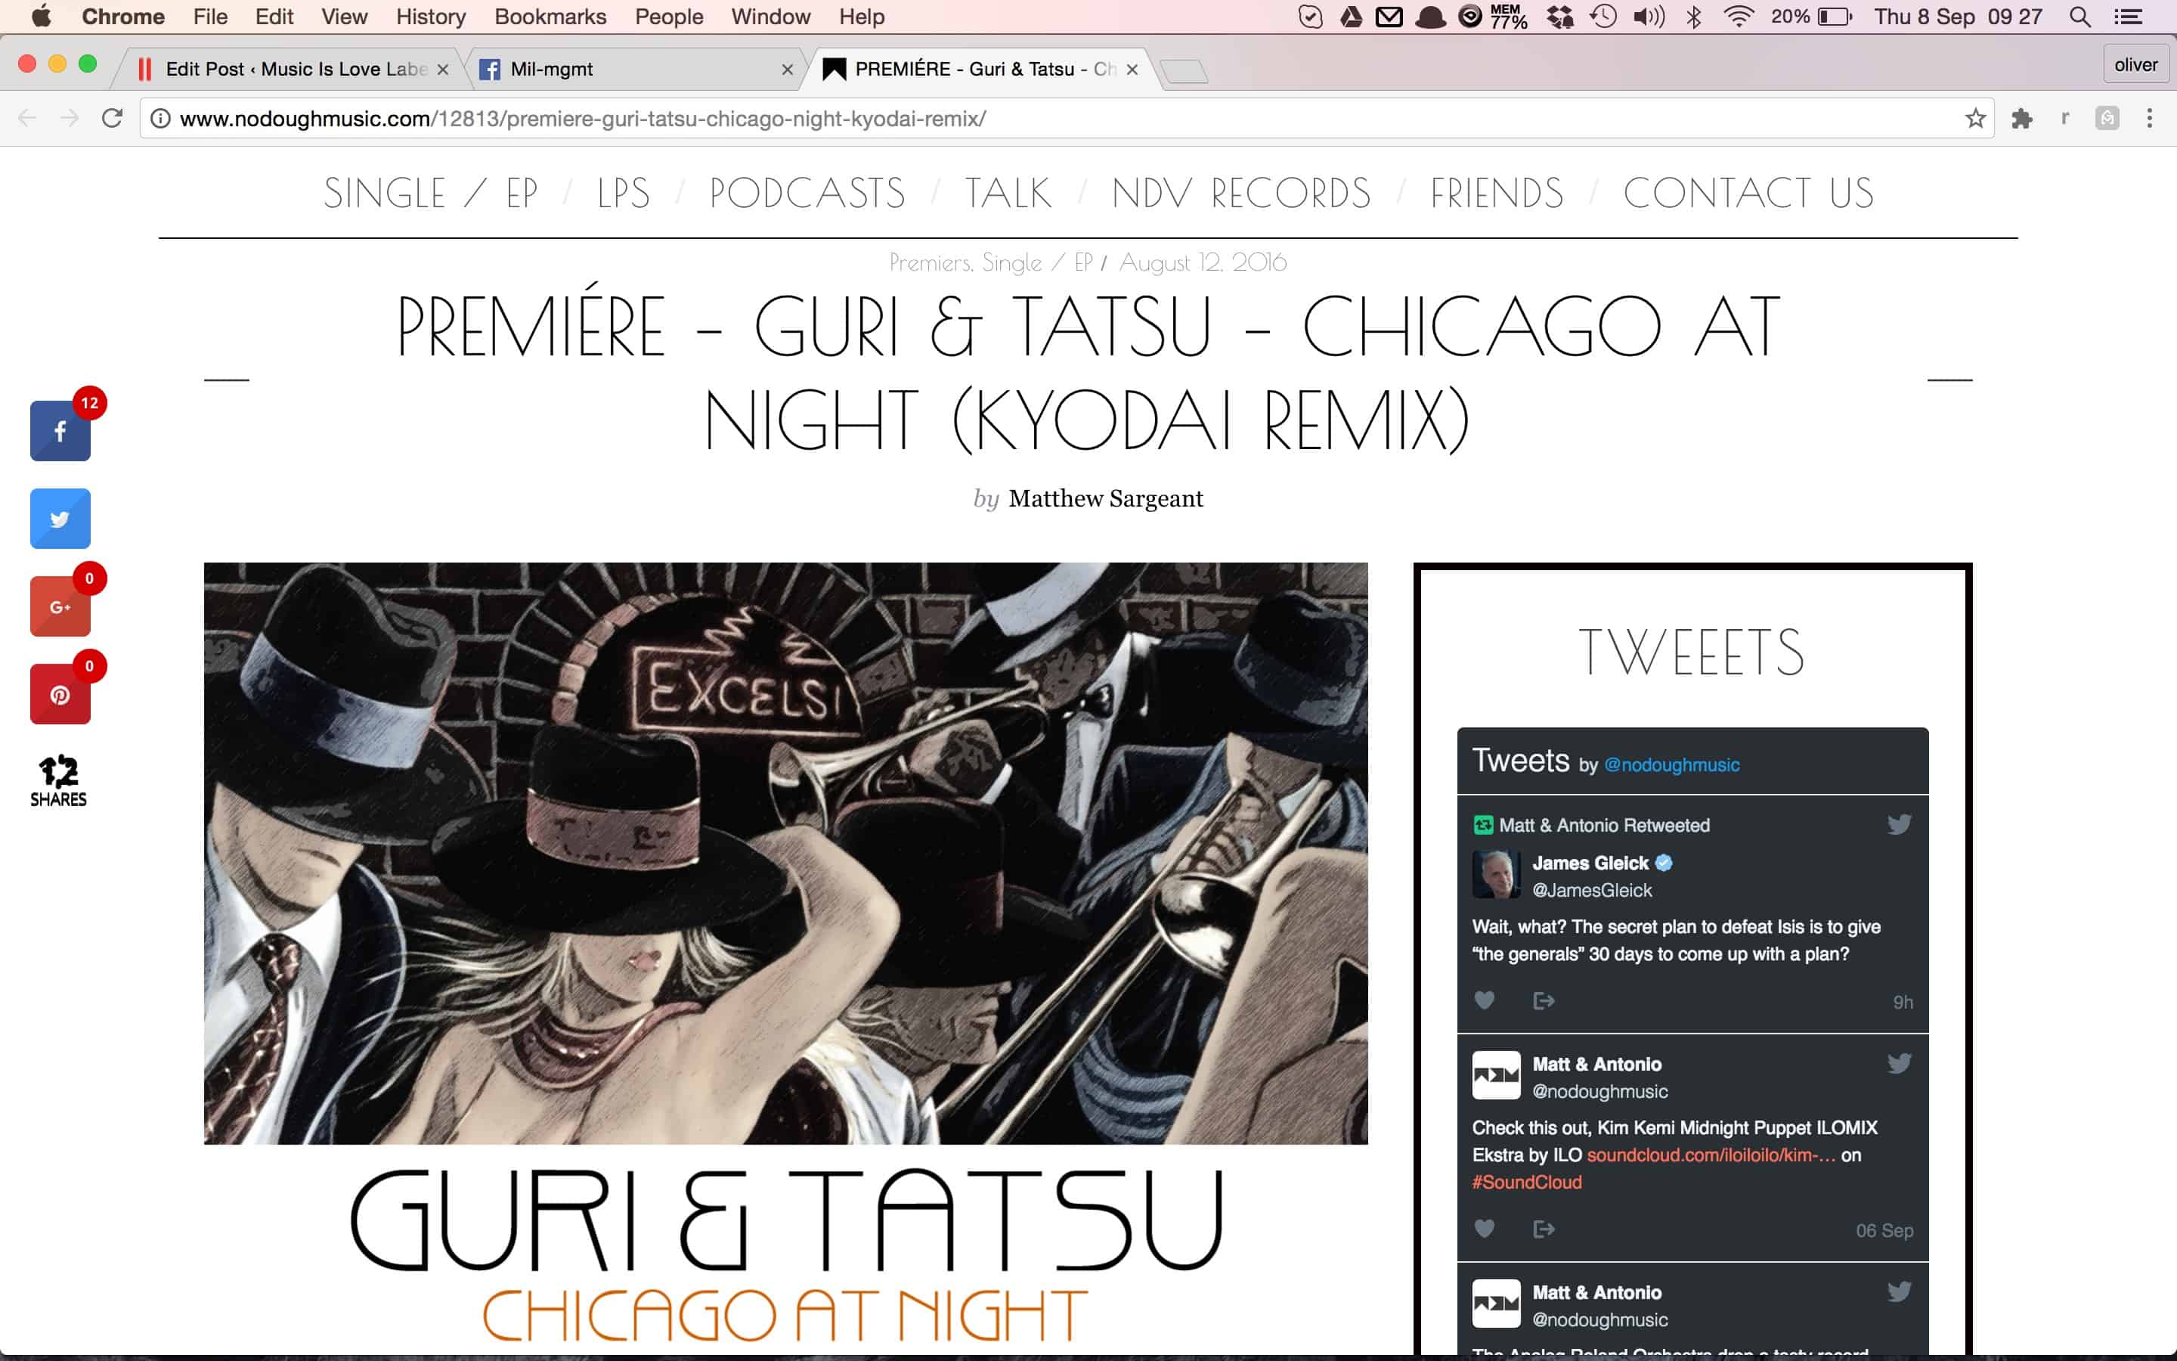
Task: Pin post with Pinterest sidebar button
Action: click(60, 694)
